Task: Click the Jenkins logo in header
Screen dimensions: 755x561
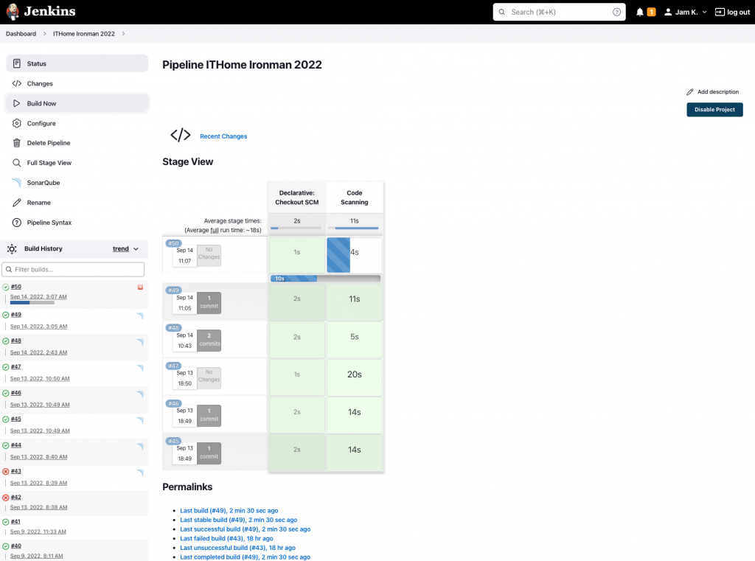Action: (x=41, y=12)
